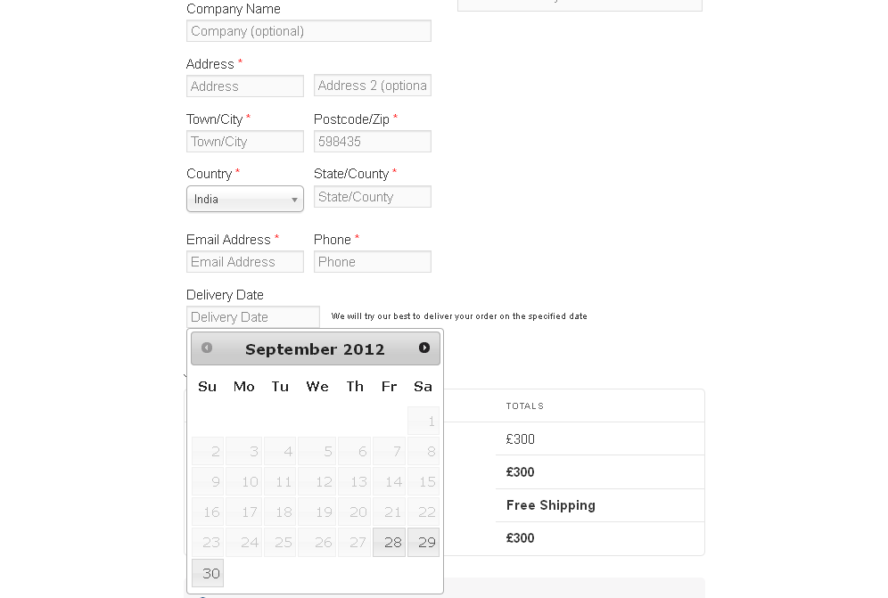Click disabled date 15 in the calendar

[x=423, y=481]
